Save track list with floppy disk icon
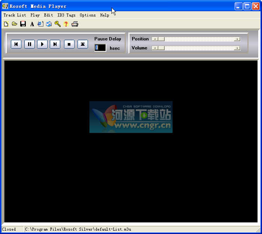Image resolution: width=262 pixels, height=234 pixels. (x=23, y=24)
